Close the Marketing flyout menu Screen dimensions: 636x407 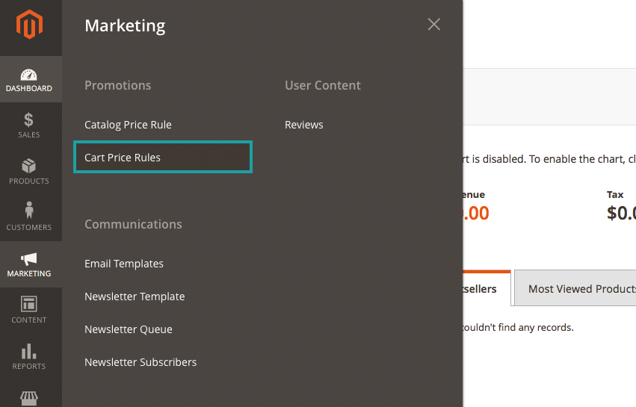[433, 25]
